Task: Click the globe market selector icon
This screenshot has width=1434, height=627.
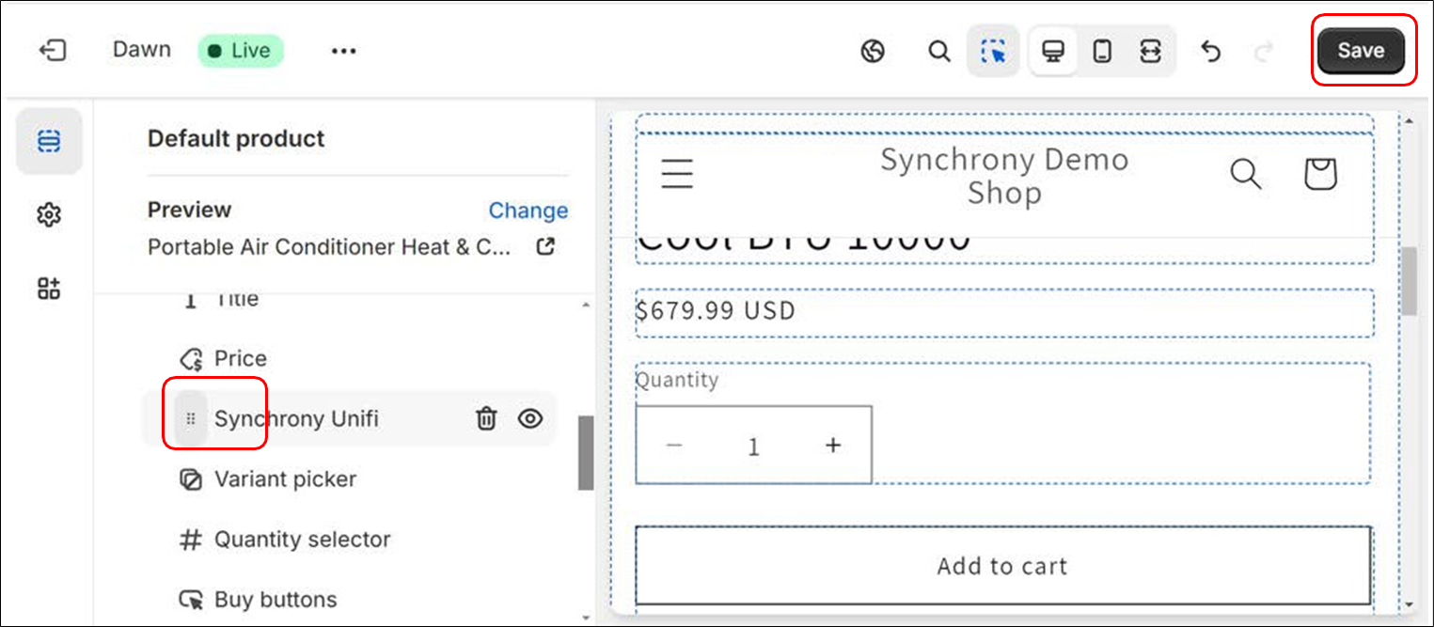Action: (873, 51)
